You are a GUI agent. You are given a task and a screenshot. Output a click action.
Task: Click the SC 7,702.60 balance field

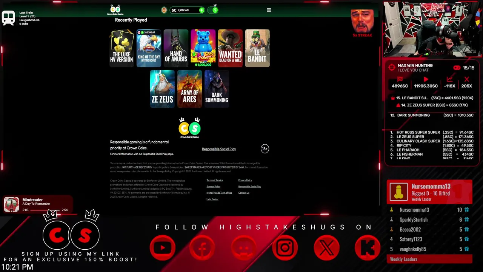coord(187,10)
